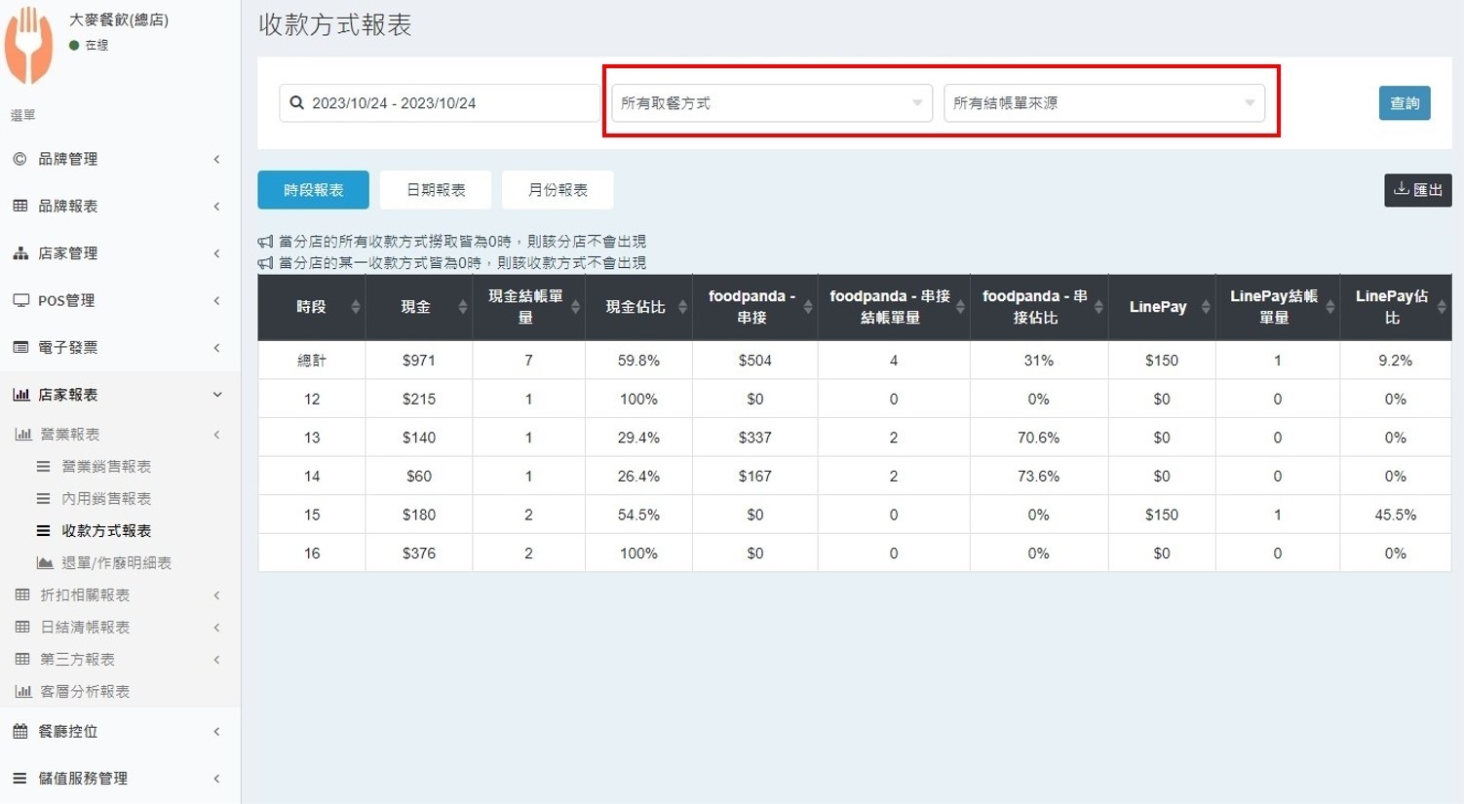This screenshot has width=1464, height=804.
Task: Click the magnifier icon in date field
Action: [297, 103]
